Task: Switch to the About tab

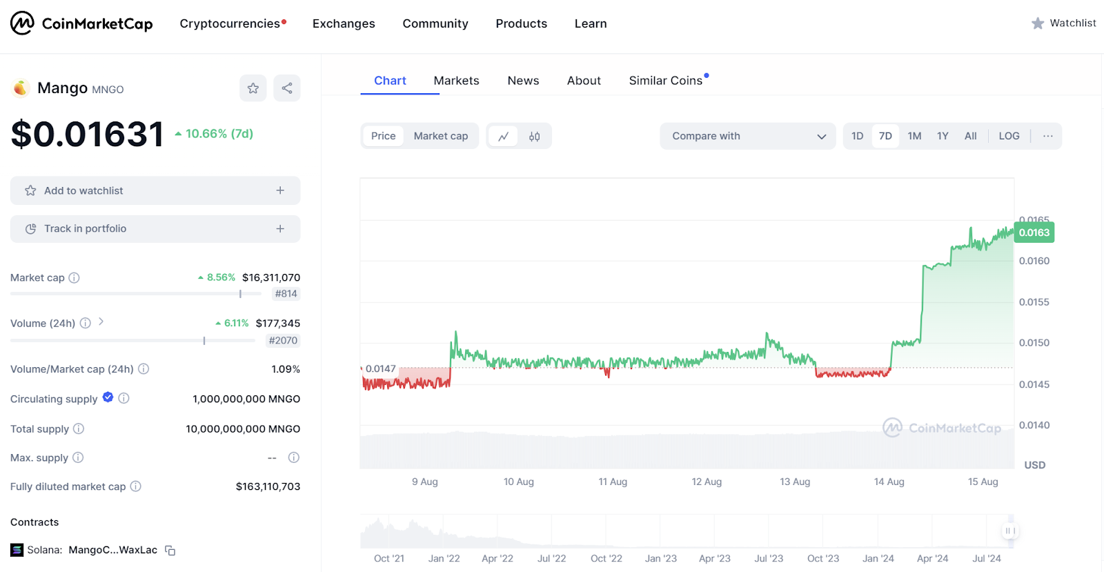Action: point(584,81)
